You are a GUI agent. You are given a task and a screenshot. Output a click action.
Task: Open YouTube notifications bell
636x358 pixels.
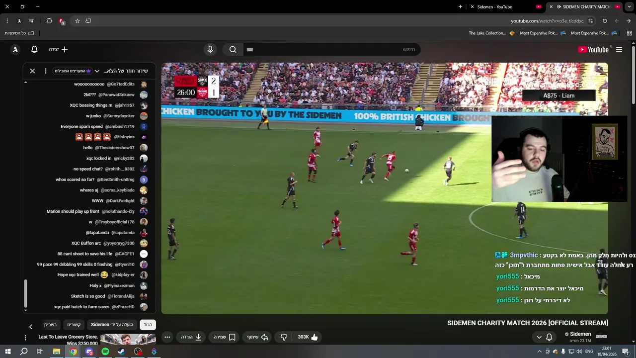34,49
